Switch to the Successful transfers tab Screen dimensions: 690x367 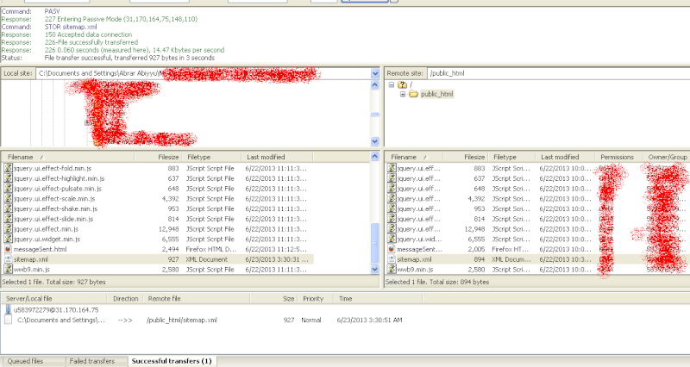172,361
